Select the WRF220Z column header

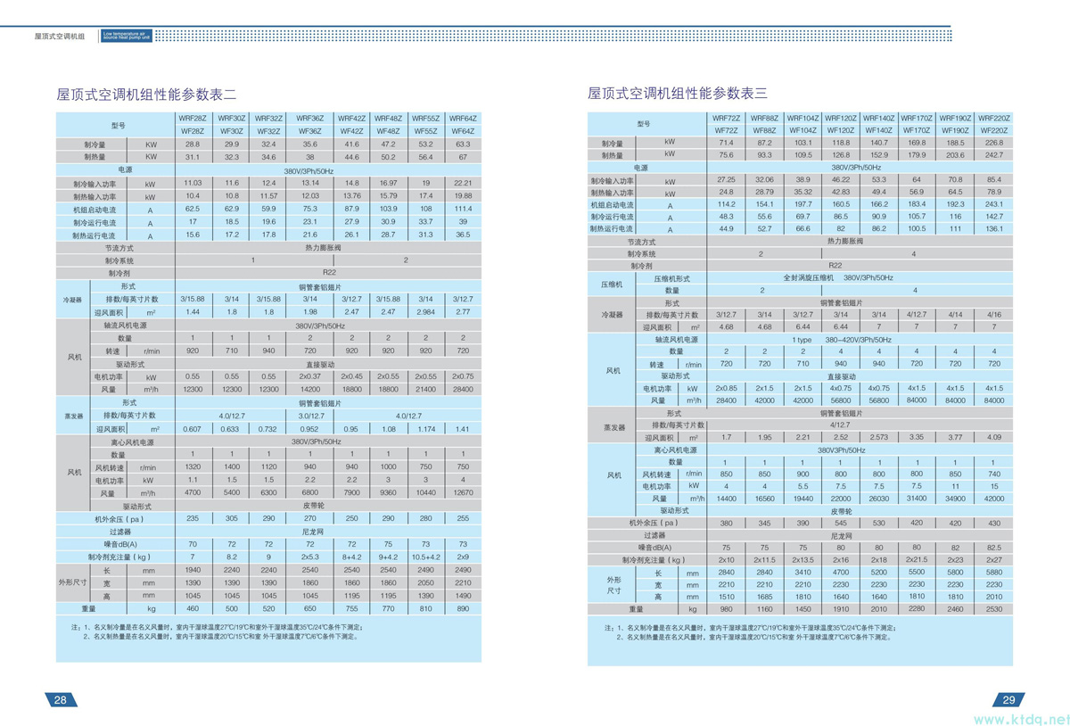[x=994, y=118]
